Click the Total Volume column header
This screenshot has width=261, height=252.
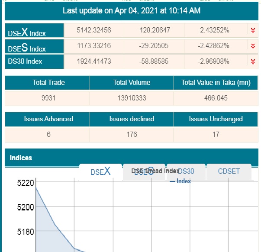132,83
